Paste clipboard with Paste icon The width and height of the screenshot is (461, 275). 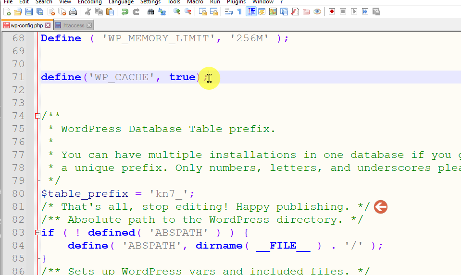pos(110,12)
